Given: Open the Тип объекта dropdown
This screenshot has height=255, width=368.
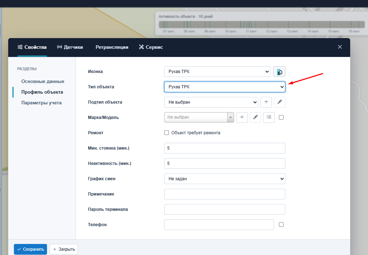Looking at the screenshot, I should pyautogui.click(x=225, y=87).
